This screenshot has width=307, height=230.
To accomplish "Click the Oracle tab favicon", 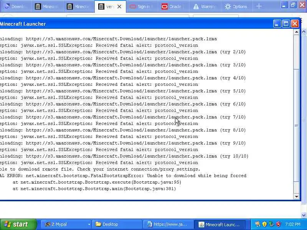I will [x=165, y=7].
